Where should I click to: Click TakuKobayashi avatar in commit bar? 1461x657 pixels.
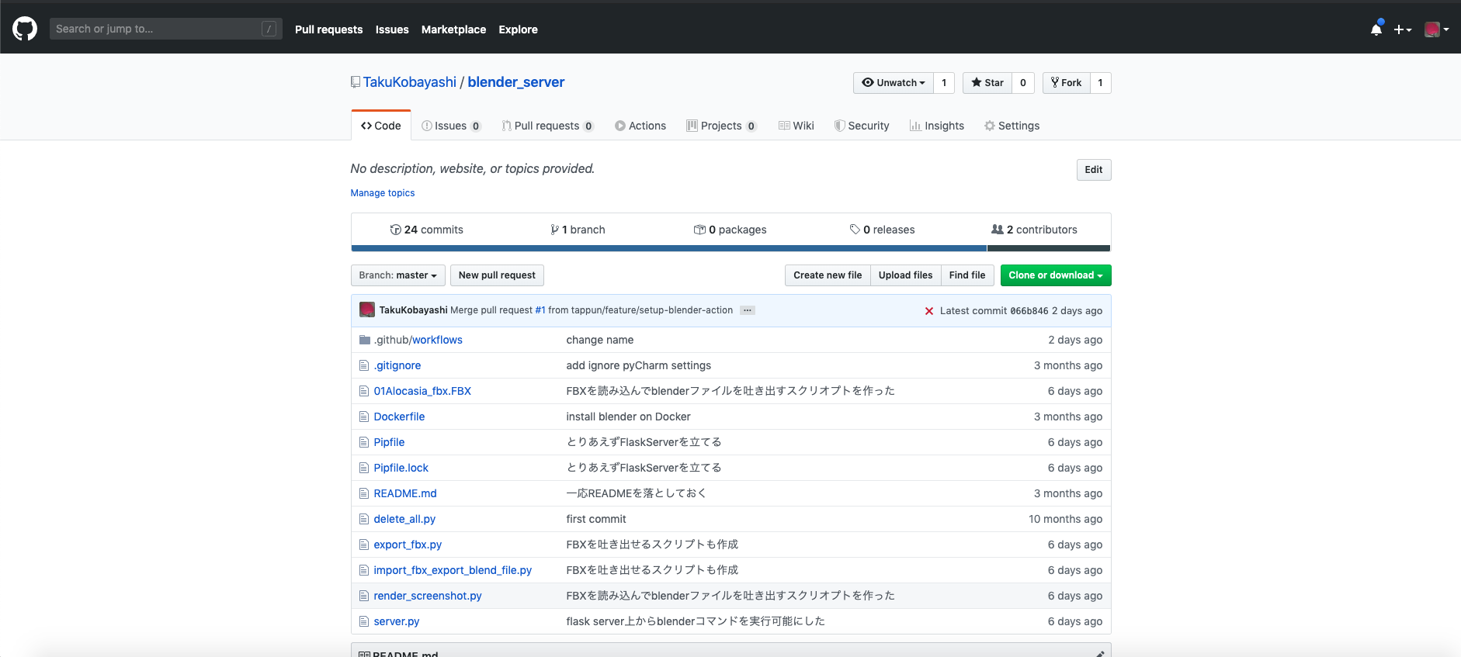pos(367,309)
